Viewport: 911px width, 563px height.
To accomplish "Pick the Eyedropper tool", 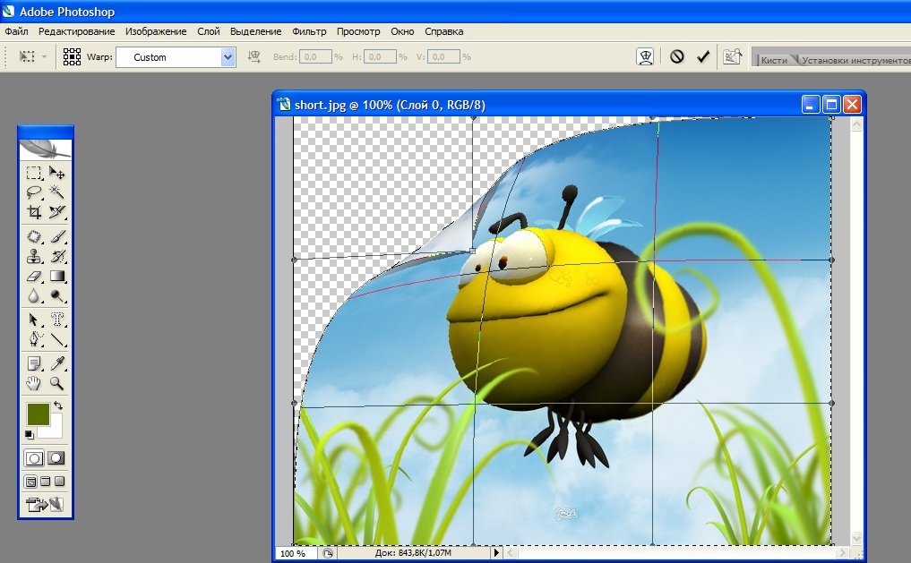I will (57, 364).
